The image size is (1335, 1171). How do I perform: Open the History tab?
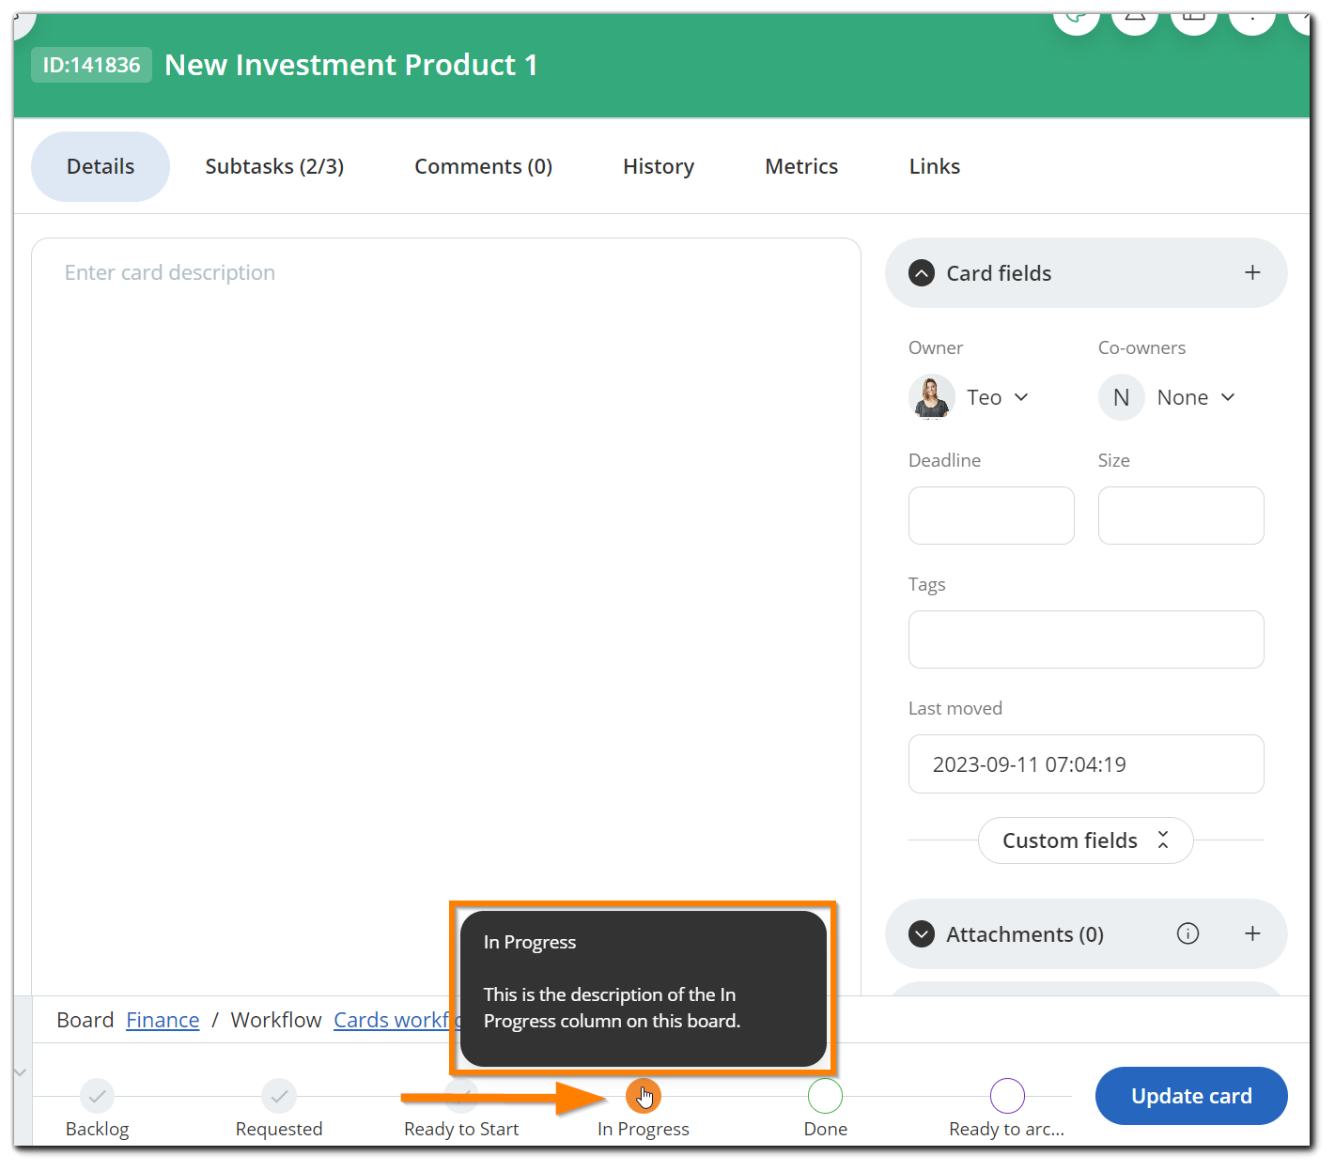tap(658, 166)
